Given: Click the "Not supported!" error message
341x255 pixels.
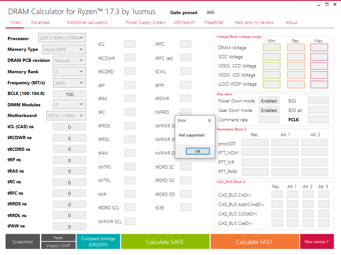Looking at the screenshot, I should tap(192, 135).
